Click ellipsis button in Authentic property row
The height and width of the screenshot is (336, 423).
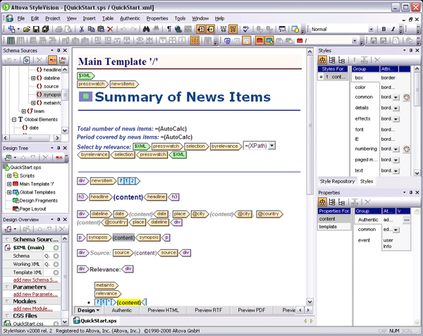click(x=407, y=220)
